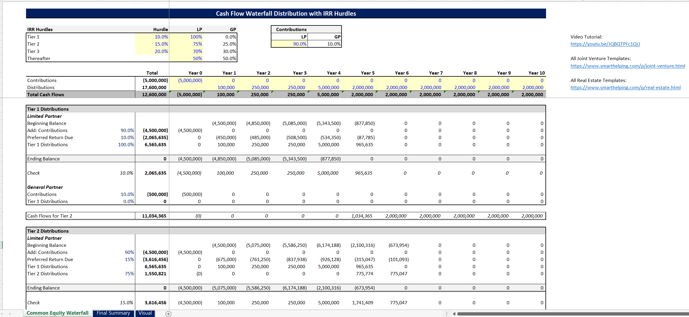
Task: Select the Contributions box header
Action: [x=306, y=29]
